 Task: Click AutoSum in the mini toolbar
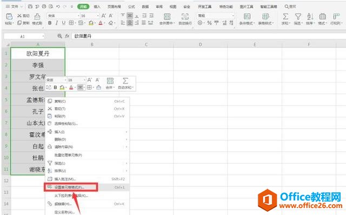pyautogui.click(x=125, y=84)
